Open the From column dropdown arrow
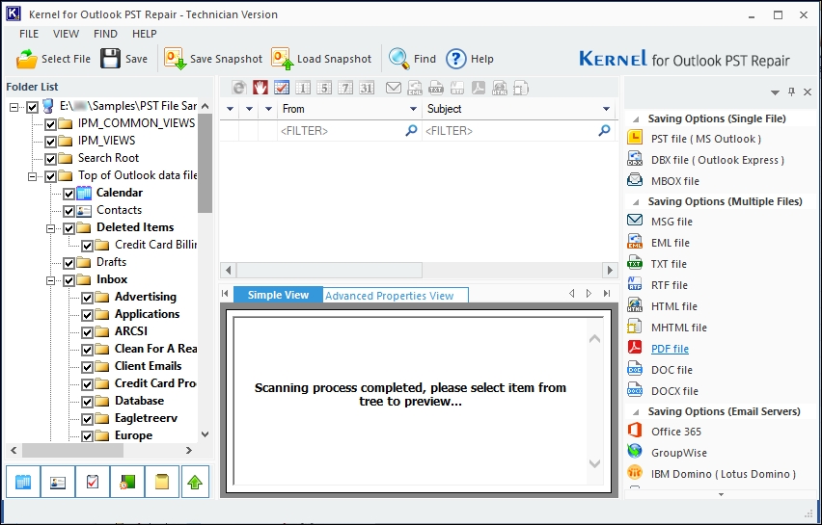This screenshot has width=822, height=525. [413, 109]
